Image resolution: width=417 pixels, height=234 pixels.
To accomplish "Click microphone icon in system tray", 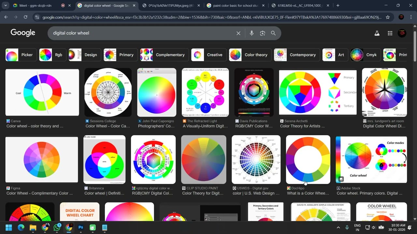I will click(x=347, y=227).
